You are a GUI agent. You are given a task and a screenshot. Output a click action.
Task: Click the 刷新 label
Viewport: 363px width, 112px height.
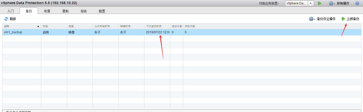[13, 19]
